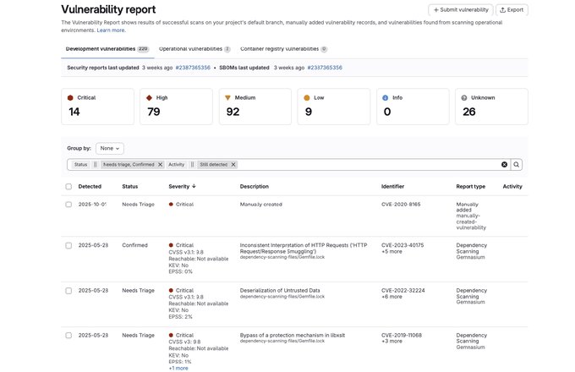Click the Info severity icon
This screenshot has height=372, width=575.
point(385,98)
